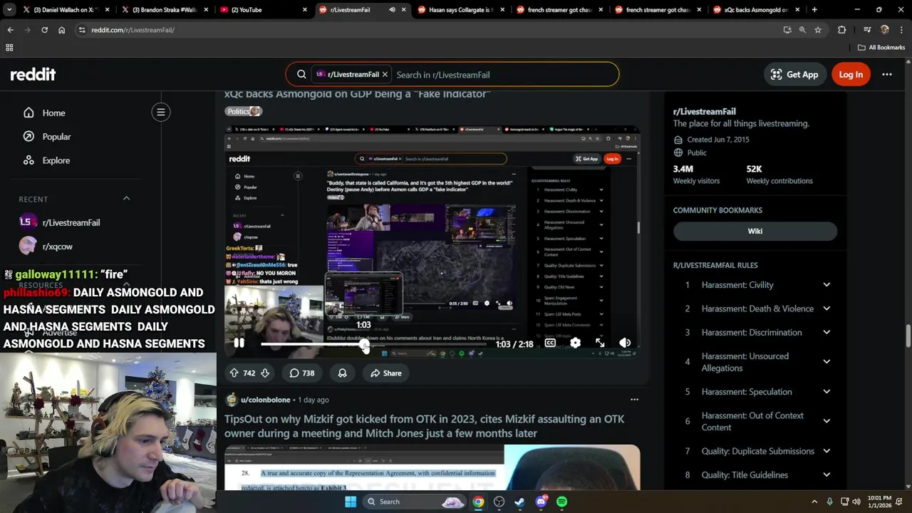Mute the video volume
912x513 pixels.
click(625, 343)
